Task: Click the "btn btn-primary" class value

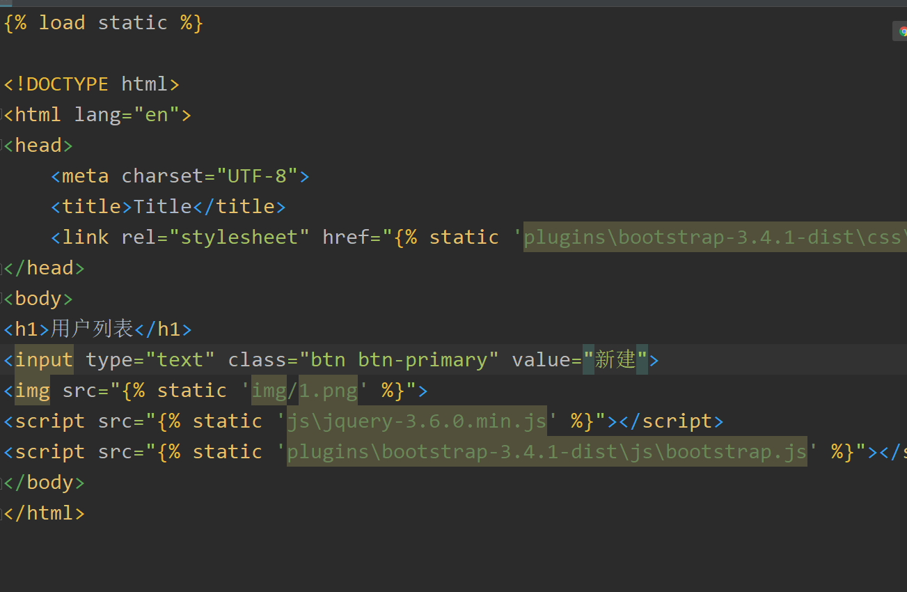Action: click(x=399, y=360)
